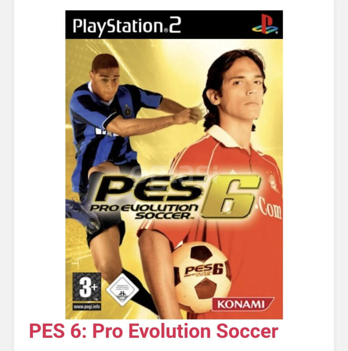348x351 pixels.
Task: Click the Pro Evolution Soccer subtitle text
Action: 144,212
